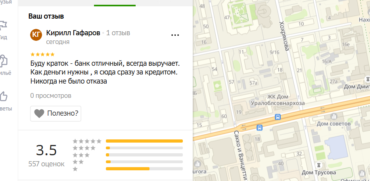The image size is (370, 181).
Task: Click building number 54 on map
Action: (x=215, y=69)
